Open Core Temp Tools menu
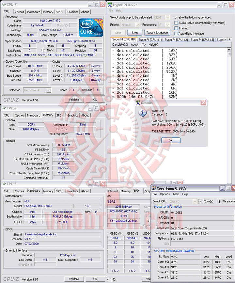 [x=176, y=194]
